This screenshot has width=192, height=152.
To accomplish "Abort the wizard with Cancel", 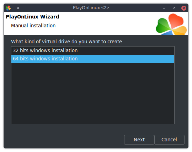I will (169, 140).
